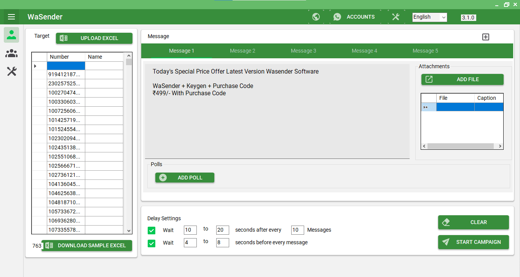Select number row 104625638...

point(66,193)
